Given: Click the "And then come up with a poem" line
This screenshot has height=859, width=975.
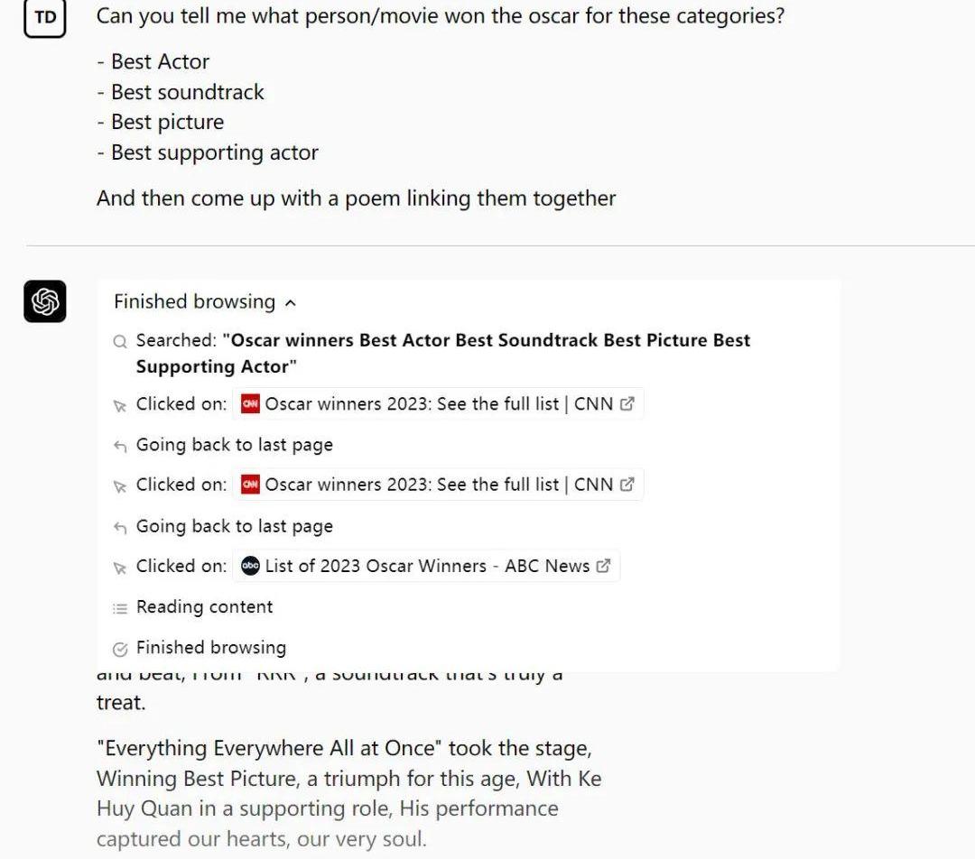Looking at the screenshot, I should 356,199.
